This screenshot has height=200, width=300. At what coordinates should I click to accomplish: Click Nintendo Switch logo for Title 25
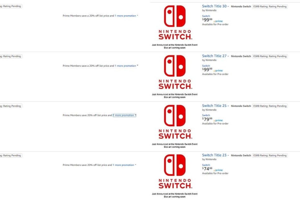(175, 122)
